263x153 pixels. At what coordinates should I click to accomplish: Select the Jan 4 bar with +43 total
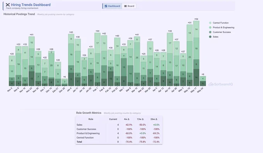click(71, 60)
